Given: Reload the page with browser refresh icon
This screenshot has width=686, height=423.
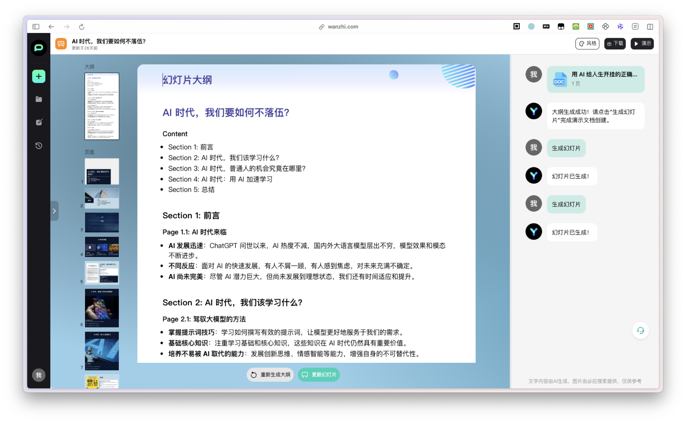Looking at the screenshot, I should pyautogui.click(x=82, y=27).
